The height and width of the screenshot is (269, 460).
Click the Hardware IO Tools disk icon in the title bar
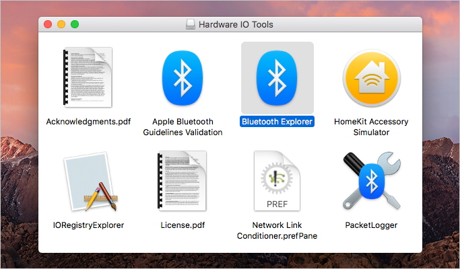(x=191, y=24)
